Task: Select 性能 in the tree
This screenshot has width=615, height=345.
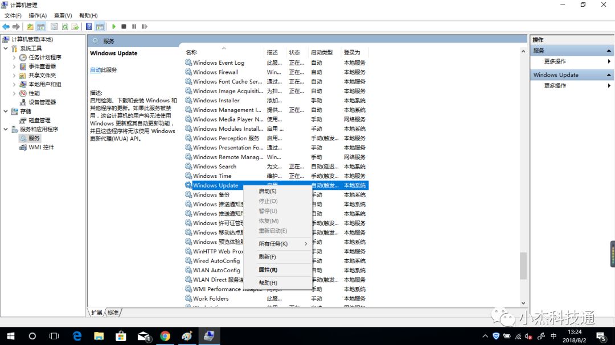Action: coord(34,93)
